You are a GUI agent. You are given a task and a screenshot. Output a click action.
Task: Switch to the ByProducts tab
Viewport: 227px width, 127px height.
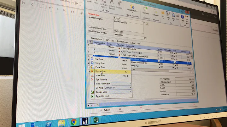(x=110, y=40)
